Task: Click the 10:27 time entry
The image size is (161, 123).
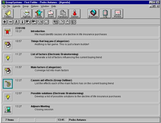Action: pyautogui.click(x=18, y=31)
